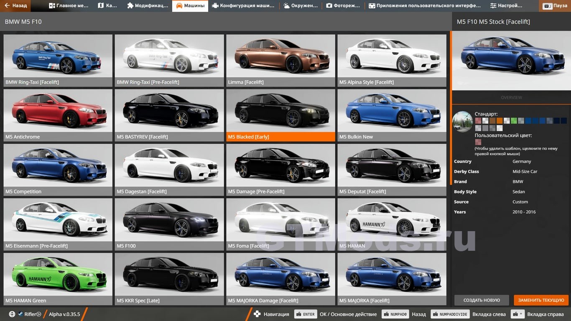This screenshot has width=571, height=321.
Task: Click the globe icon in status bar
Action: [x=12, y=314]
